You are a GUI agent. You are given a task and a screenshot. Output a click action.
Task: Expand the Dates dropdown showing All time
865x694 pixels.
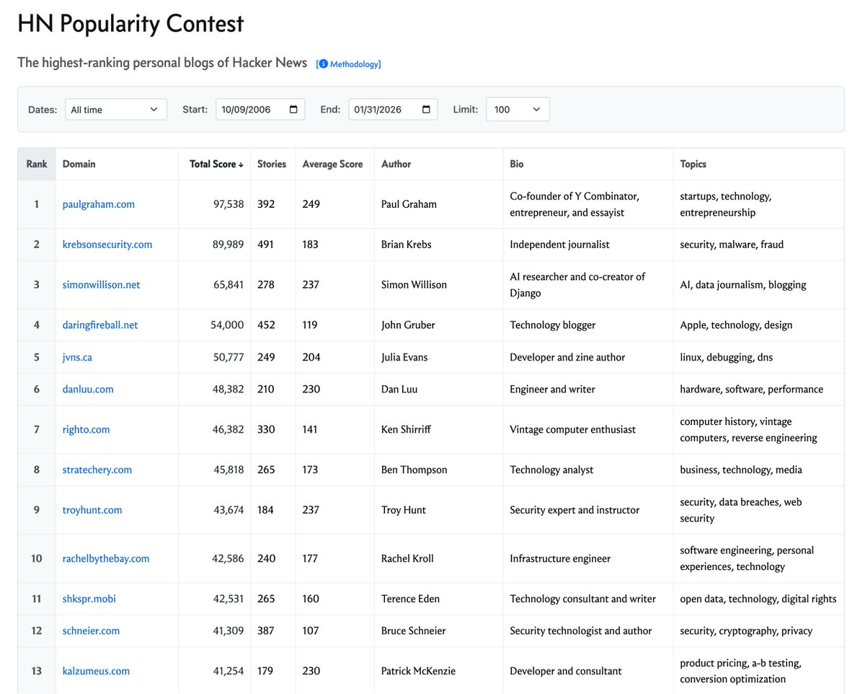tap(116, 110)
